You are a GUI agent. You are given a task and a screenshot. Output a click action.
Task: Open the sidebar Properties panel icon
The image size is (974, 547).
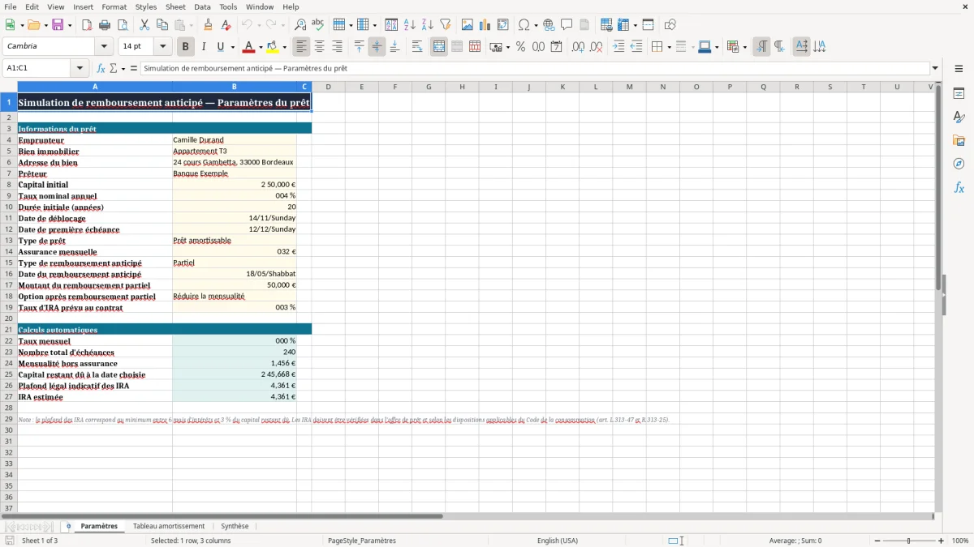[959, 94]
